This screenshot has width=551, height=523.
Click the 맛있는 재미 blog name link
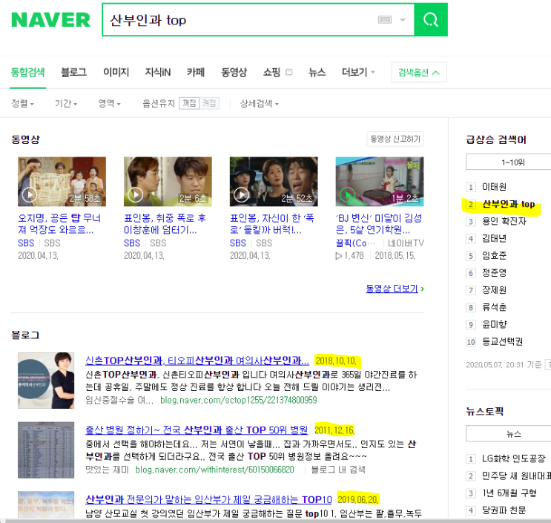[x=108, y=470]
